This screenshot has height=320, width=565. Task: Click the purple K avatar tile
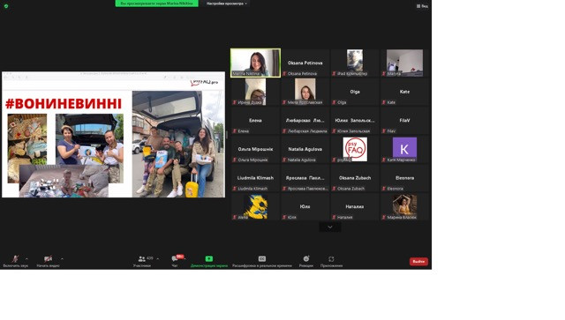[x=404, y=149]
